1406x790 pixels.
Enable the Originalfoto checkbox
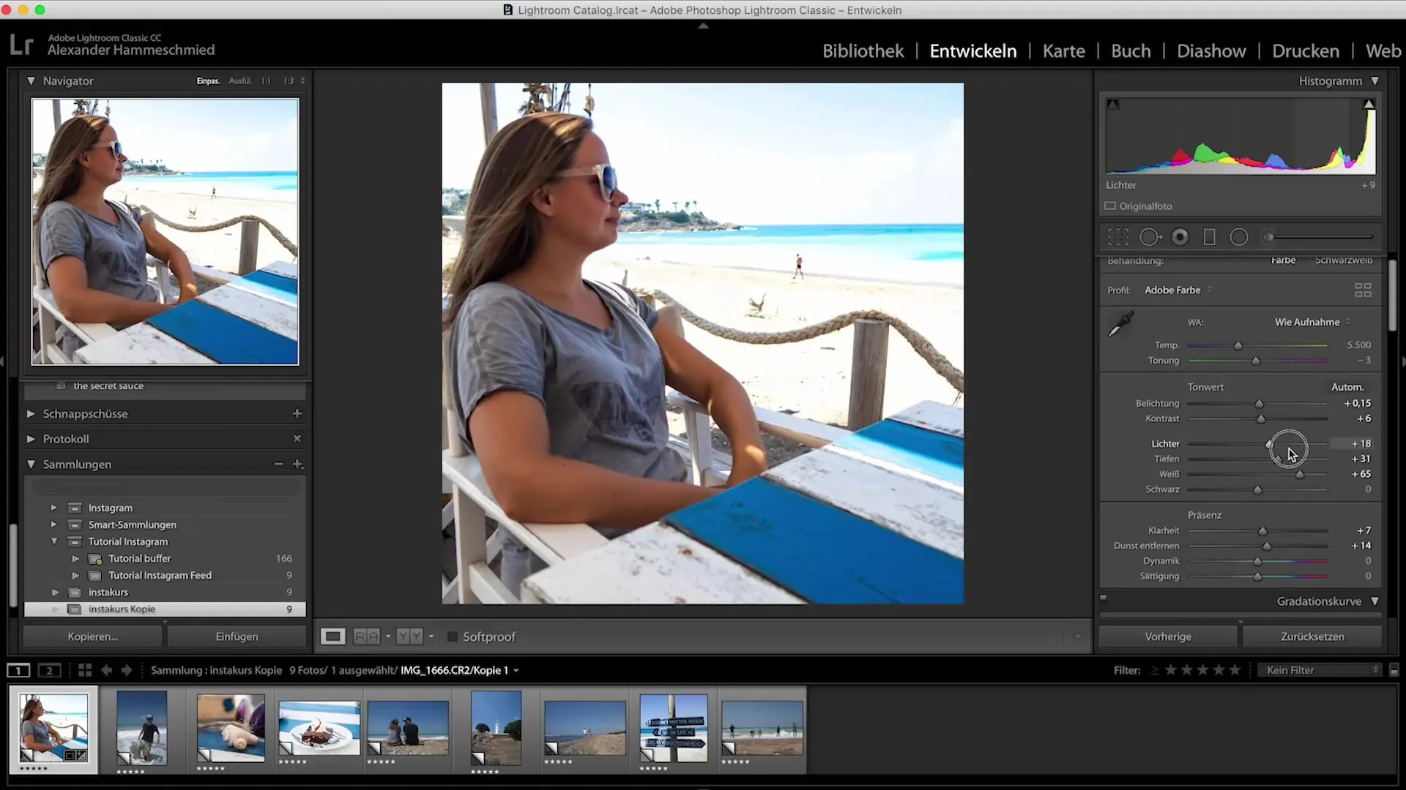pos(1110,206)
